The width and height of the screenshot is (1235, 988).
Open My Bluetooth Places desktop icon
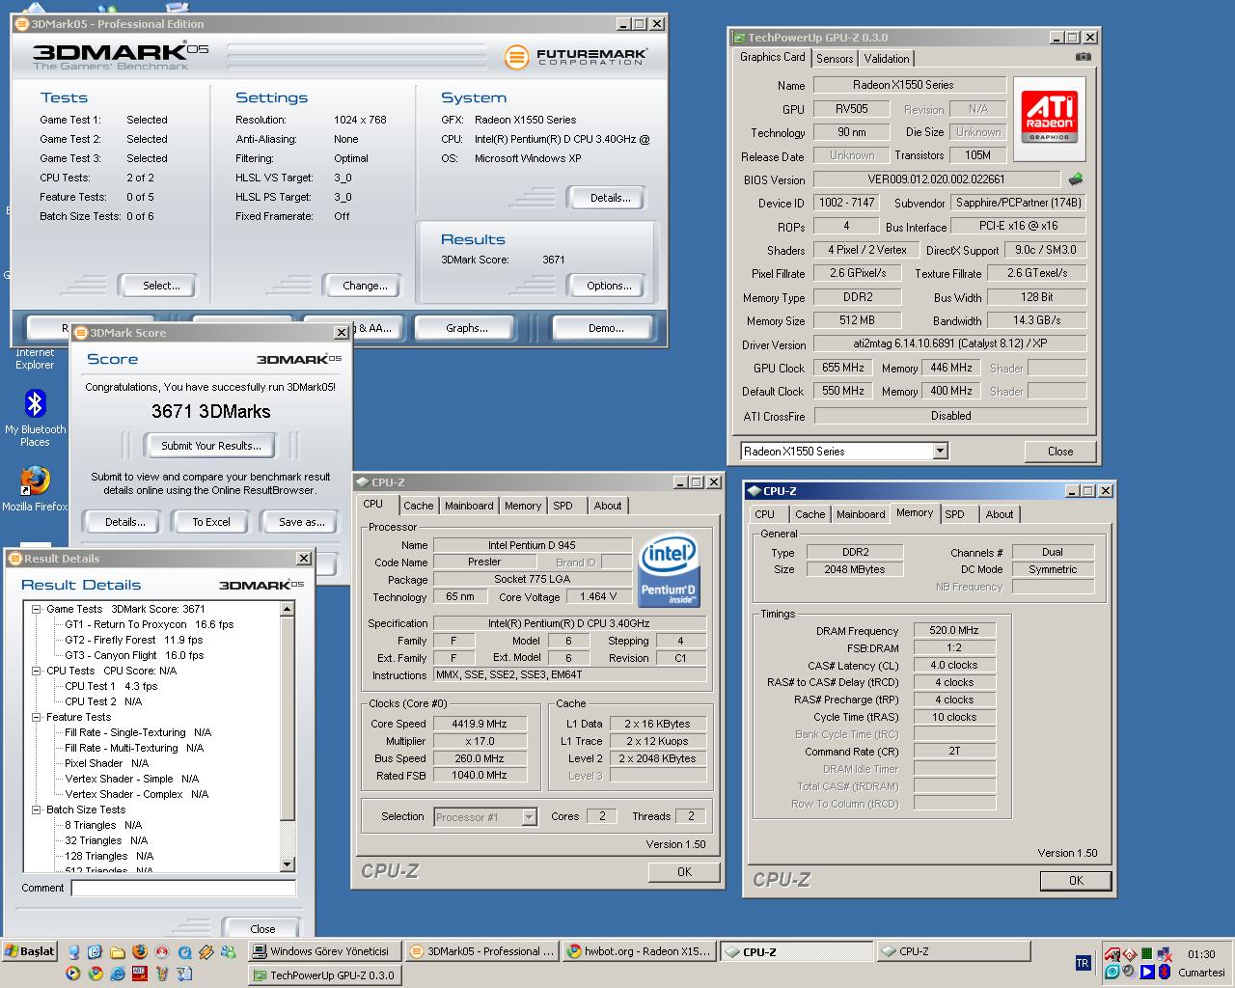coord(35,418)
